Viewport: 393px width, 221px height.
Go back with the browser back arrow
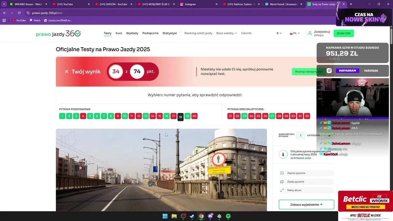pos(4,13)
